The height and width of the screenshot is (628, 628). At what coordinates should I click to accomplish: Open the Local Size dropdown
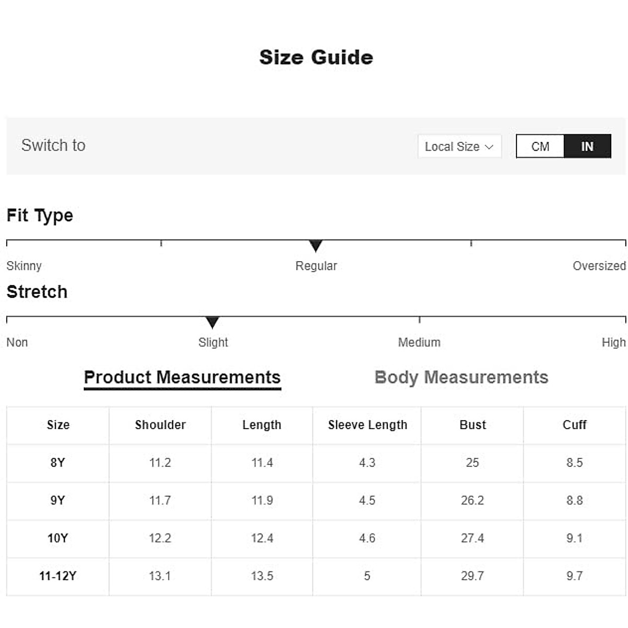click(x=459, y=147)
